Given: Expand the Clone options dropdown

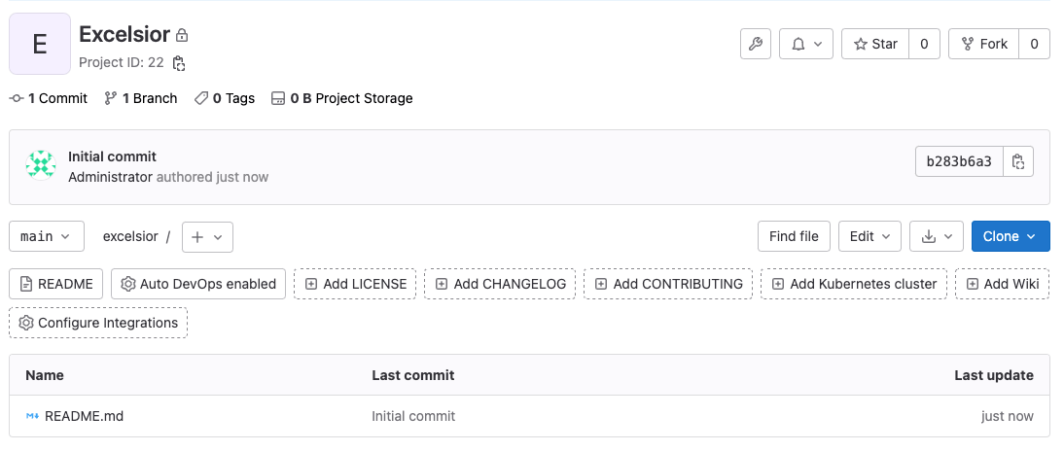Looking at the screenshot, I should pos(1010,236).
